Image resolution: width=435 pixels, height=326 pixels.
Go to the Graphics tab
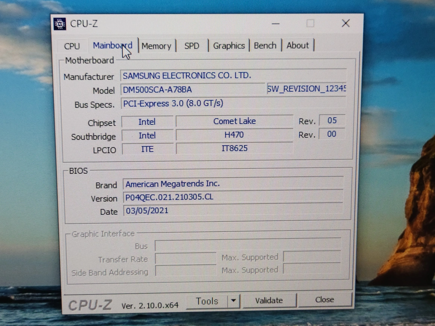coord(229,46)
